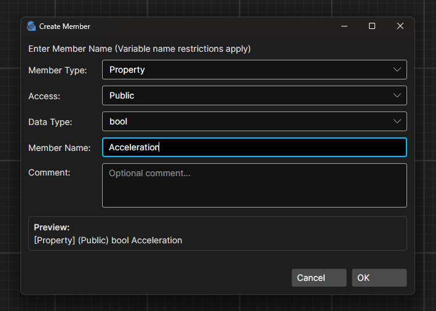Click the 'Preview:' heading

[52, 227]
